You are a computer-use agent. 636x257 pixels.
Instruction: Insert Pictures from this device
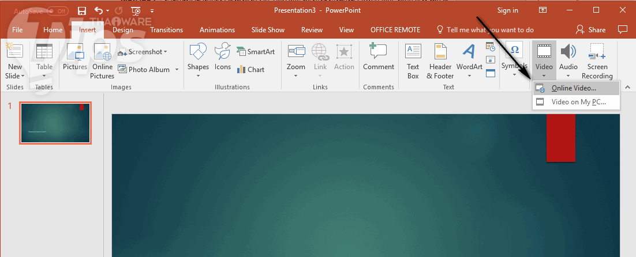coord(74,58)
